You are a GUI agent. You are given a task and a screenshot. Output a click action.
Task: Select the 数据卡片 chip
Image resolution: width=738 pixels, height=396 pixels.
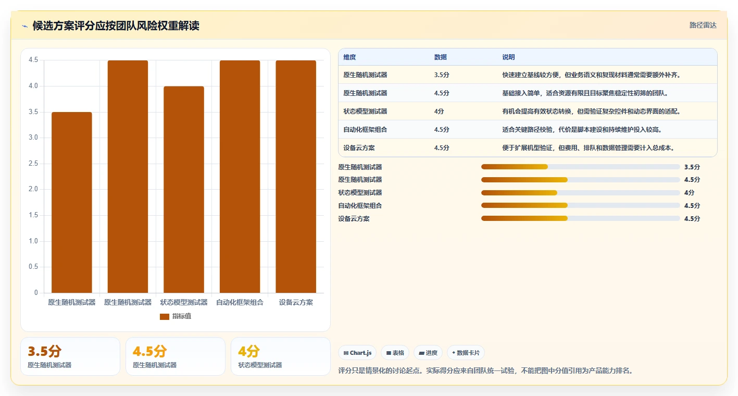[466, 353]
